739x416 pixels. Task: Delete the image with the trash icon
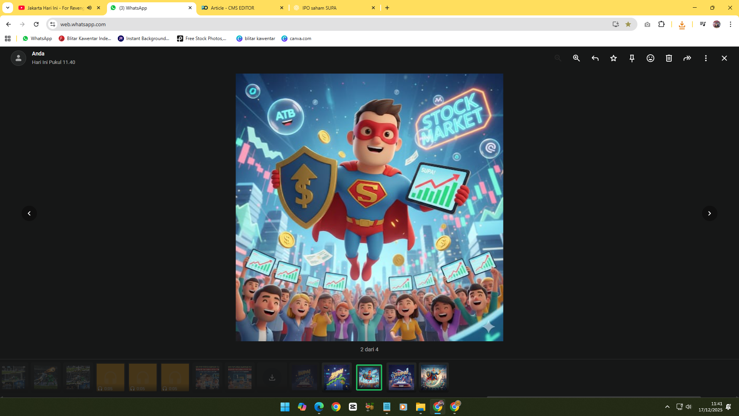[x=669, y=58]
